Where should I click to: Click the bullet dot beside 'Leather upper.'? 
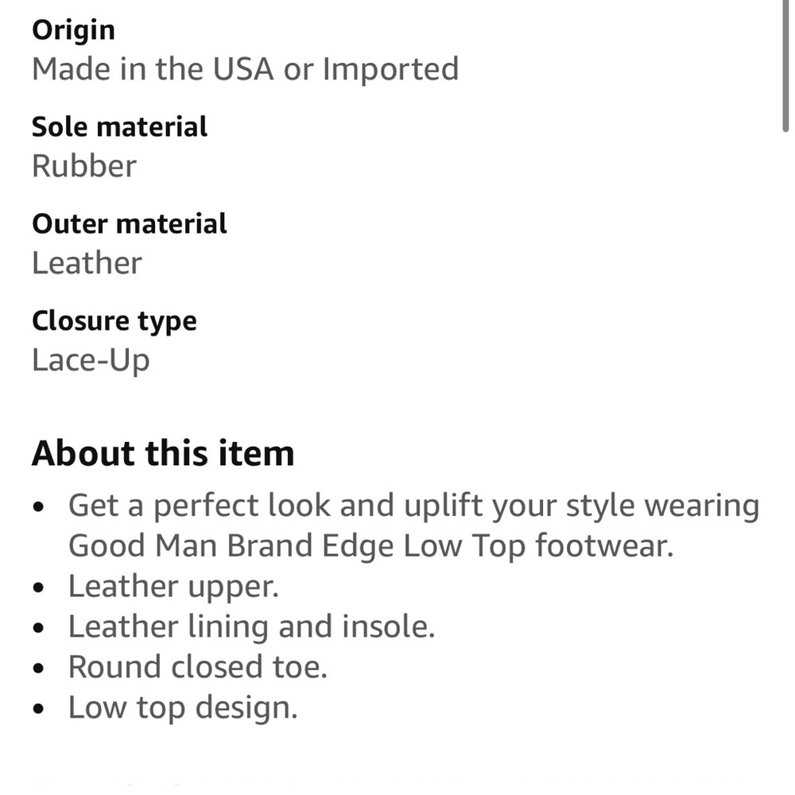click(38, 588)
